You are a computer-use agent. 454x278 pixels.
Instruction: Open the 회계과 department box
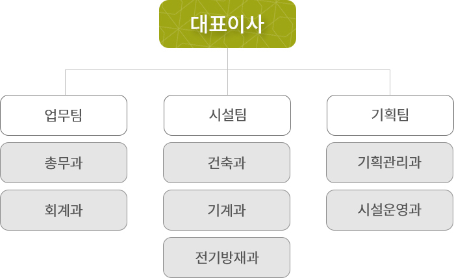pos(64,210)
